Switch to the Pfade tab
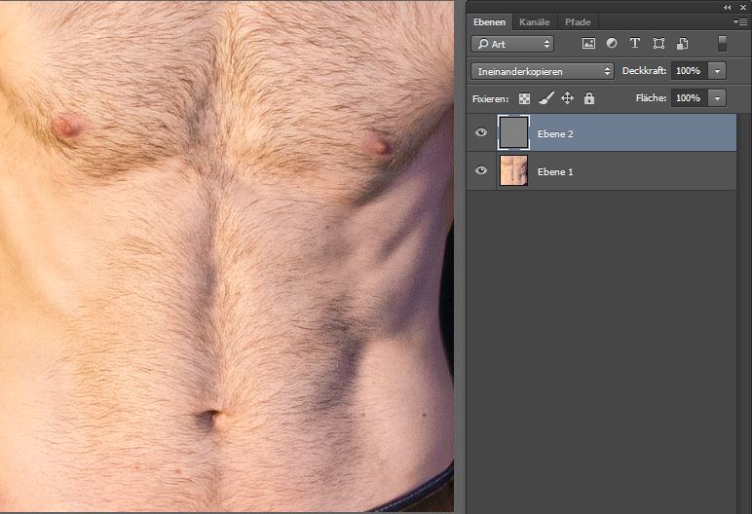The image size is (752, 514). tap(578, 22)
